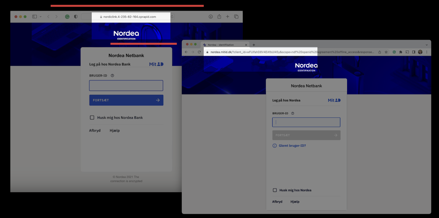Click the MitID logo in Chrome window

334,100
